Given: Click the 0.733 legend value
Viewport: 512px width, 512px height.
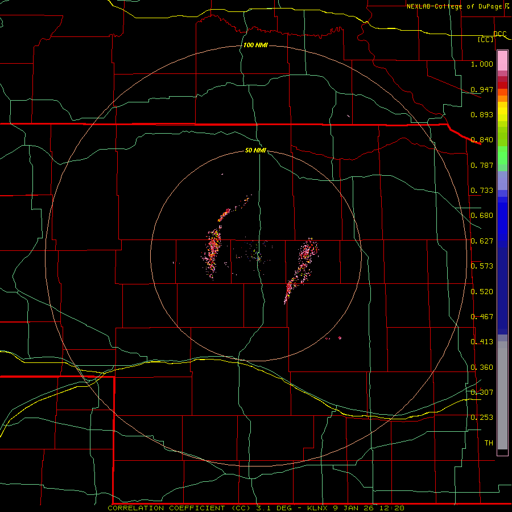Looking at the screenshot, I should coord(482,191).
